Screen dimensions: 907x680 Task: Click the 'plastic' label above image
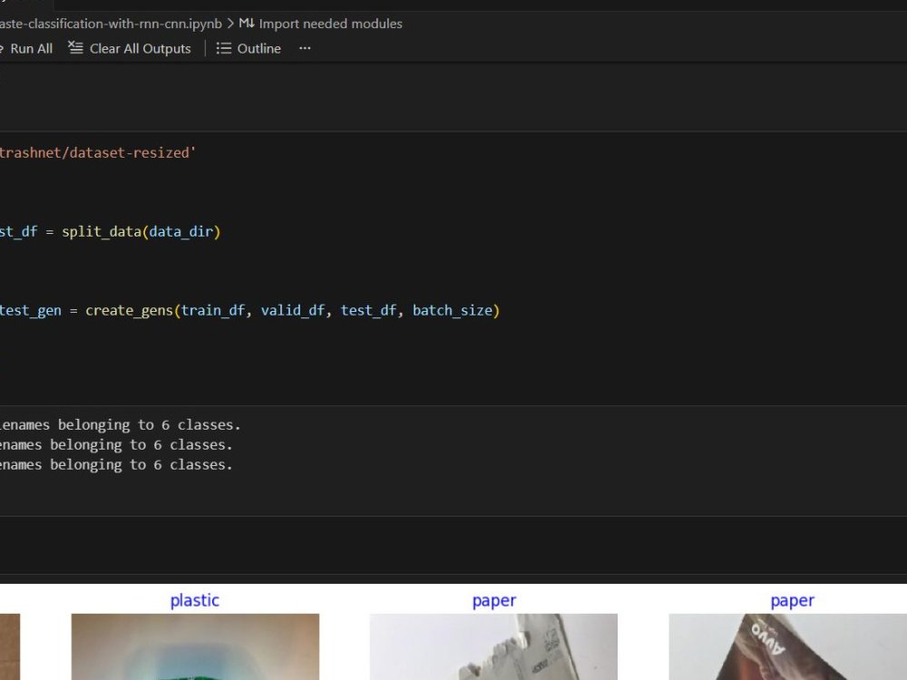click(195, 601)
